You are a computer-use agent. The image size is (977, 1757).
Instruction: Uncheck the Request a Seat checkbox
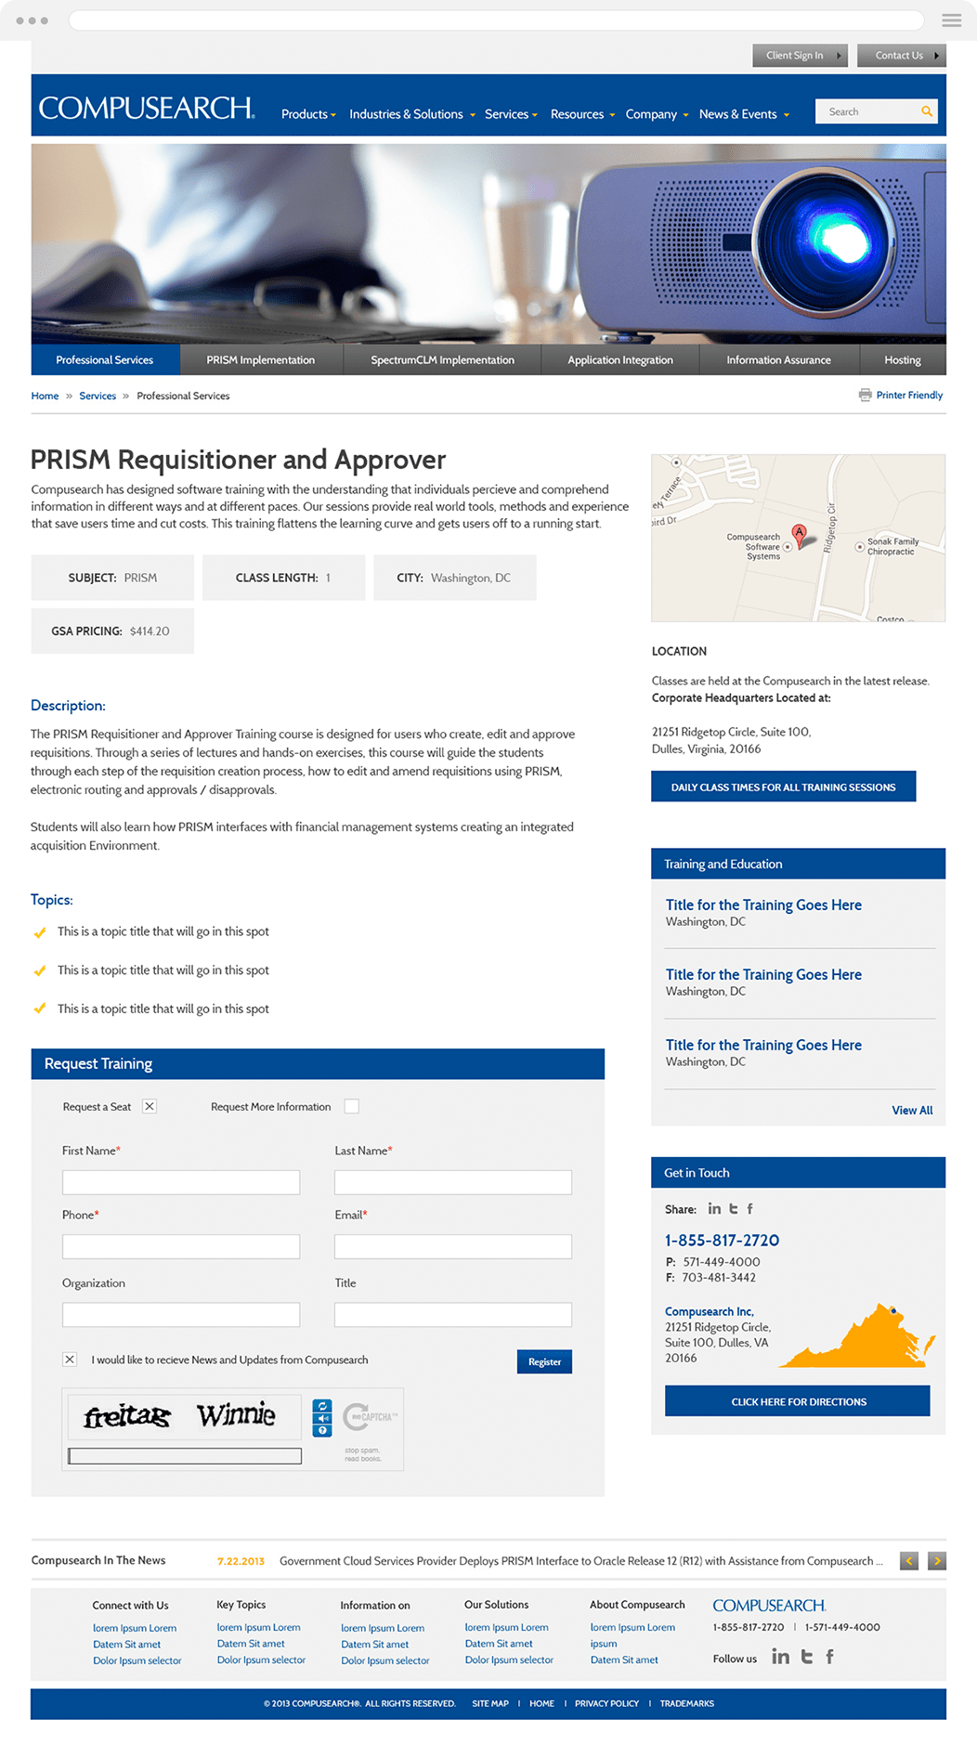tap(150, 1106)
